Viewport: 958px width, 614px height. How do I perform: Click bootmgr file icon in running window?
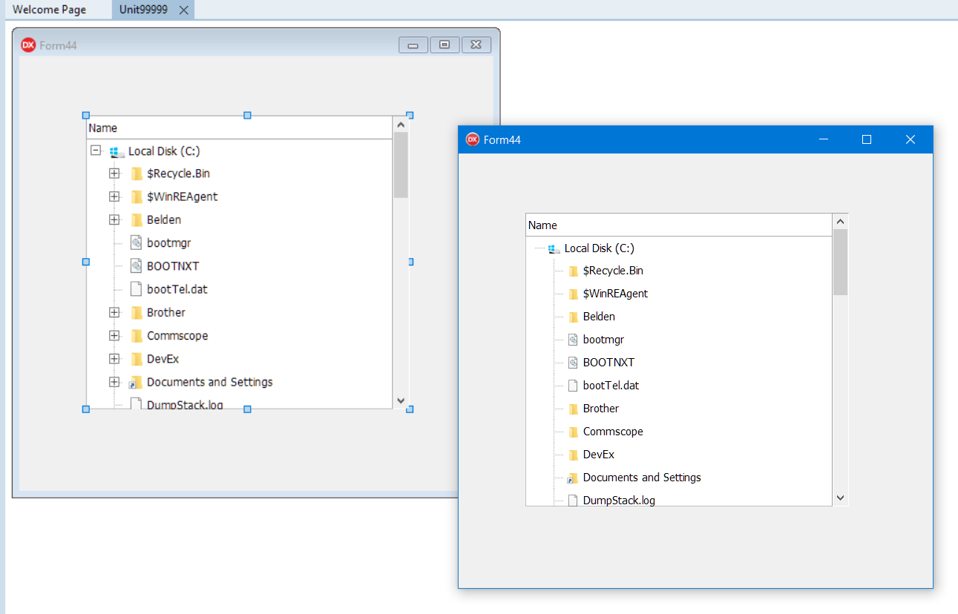pos(572,340)
